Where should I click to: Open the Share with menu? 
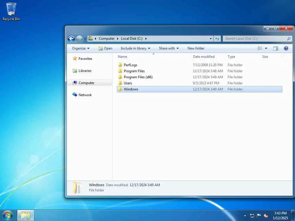[x=169, y=48]
